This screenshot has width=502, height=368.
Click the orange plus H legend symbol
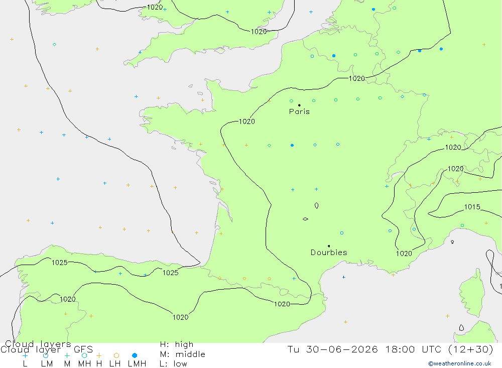[99, 355]
